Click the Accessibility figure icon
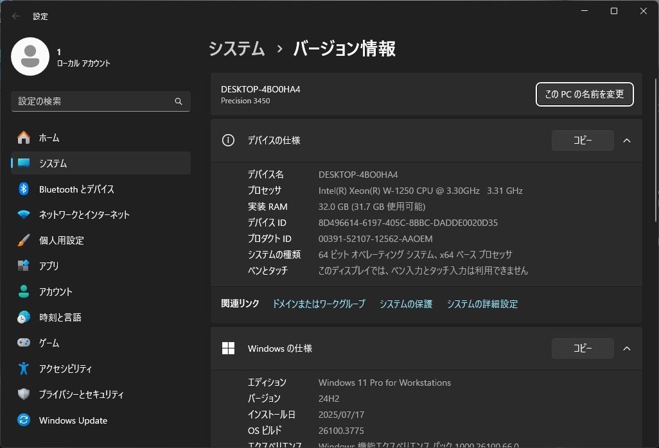 [x=24, y=368]
